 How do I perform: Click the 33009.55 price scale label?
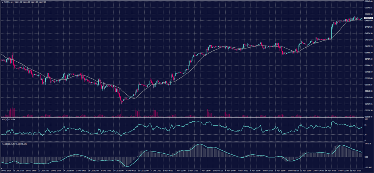point(369,84)
